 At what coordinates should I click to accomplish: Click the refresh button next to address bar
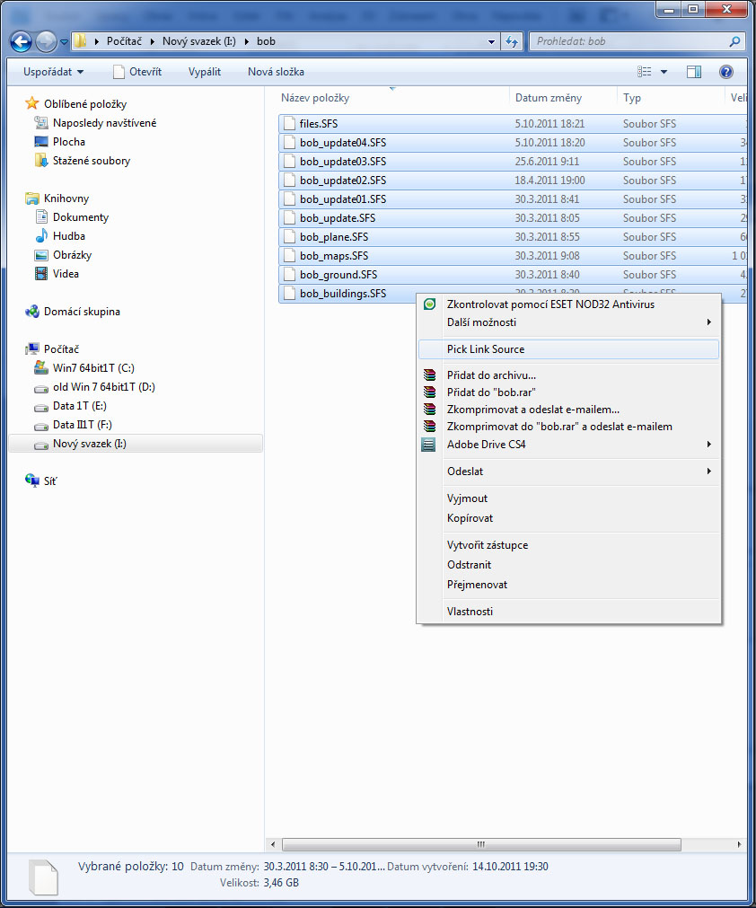512,41
